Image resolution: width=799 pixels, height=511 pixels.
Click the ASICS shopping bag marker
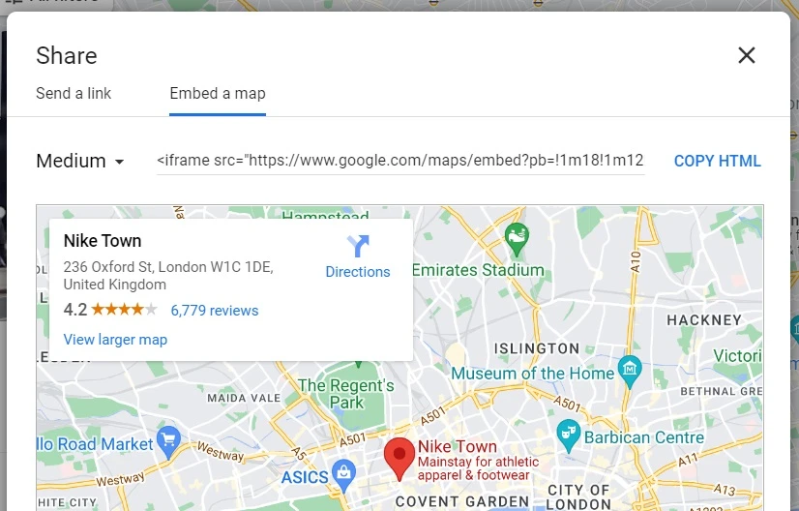344,475
